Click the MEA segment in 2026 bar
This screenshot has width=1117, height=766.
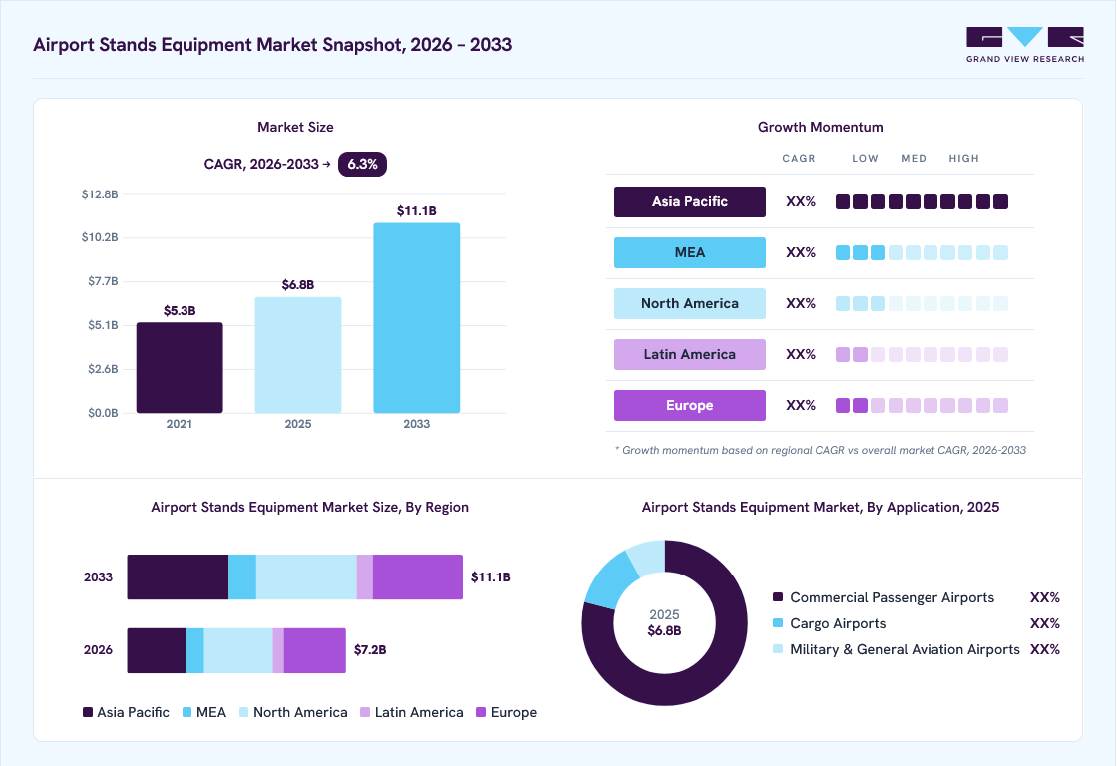194,650
